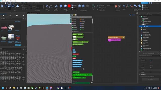
Task: Click the Run Script icon
Action: tap(139, 7)
